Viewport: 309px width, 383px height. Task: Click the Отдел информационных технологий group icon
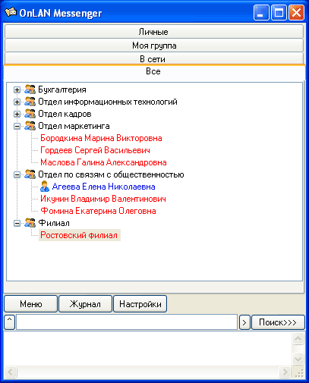[x=30, y=102]
